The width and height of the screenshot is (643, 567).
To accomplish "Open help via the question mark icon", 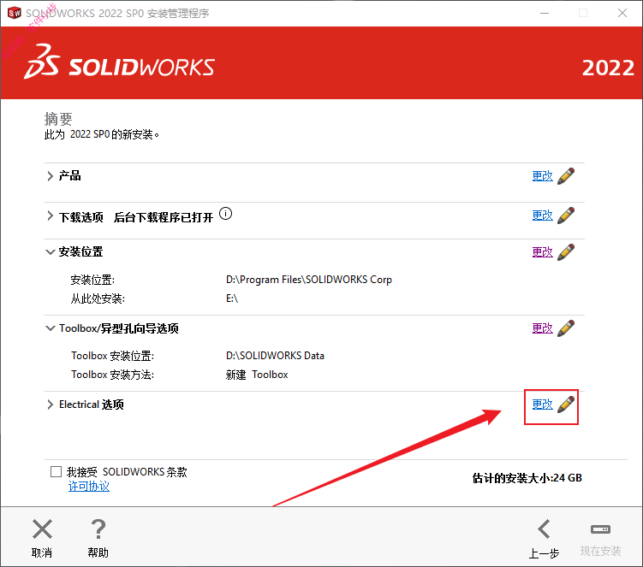I will click(x=98, y=529).
